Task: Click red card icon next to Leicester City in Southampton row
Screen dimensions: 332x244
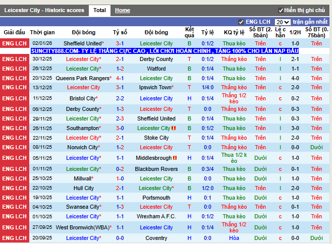Action: [174, 128]
